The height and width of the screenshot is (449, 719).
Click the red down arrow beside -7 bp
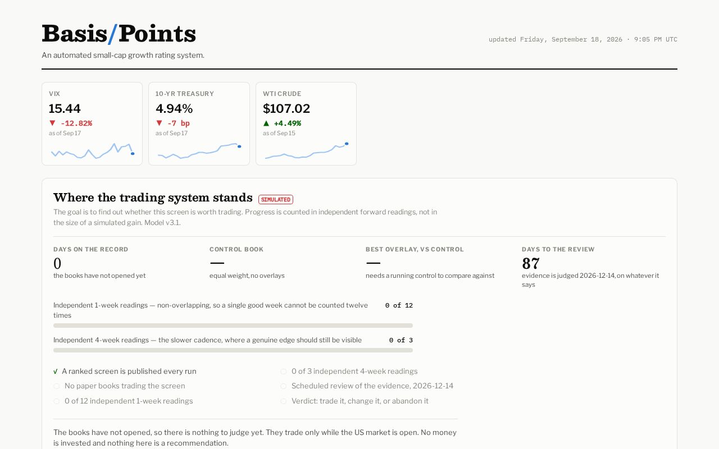(x=159, y=123)
